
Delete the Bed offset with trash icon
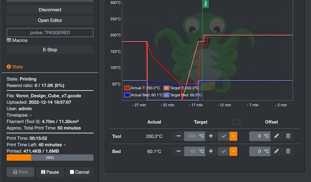[288, 151]
